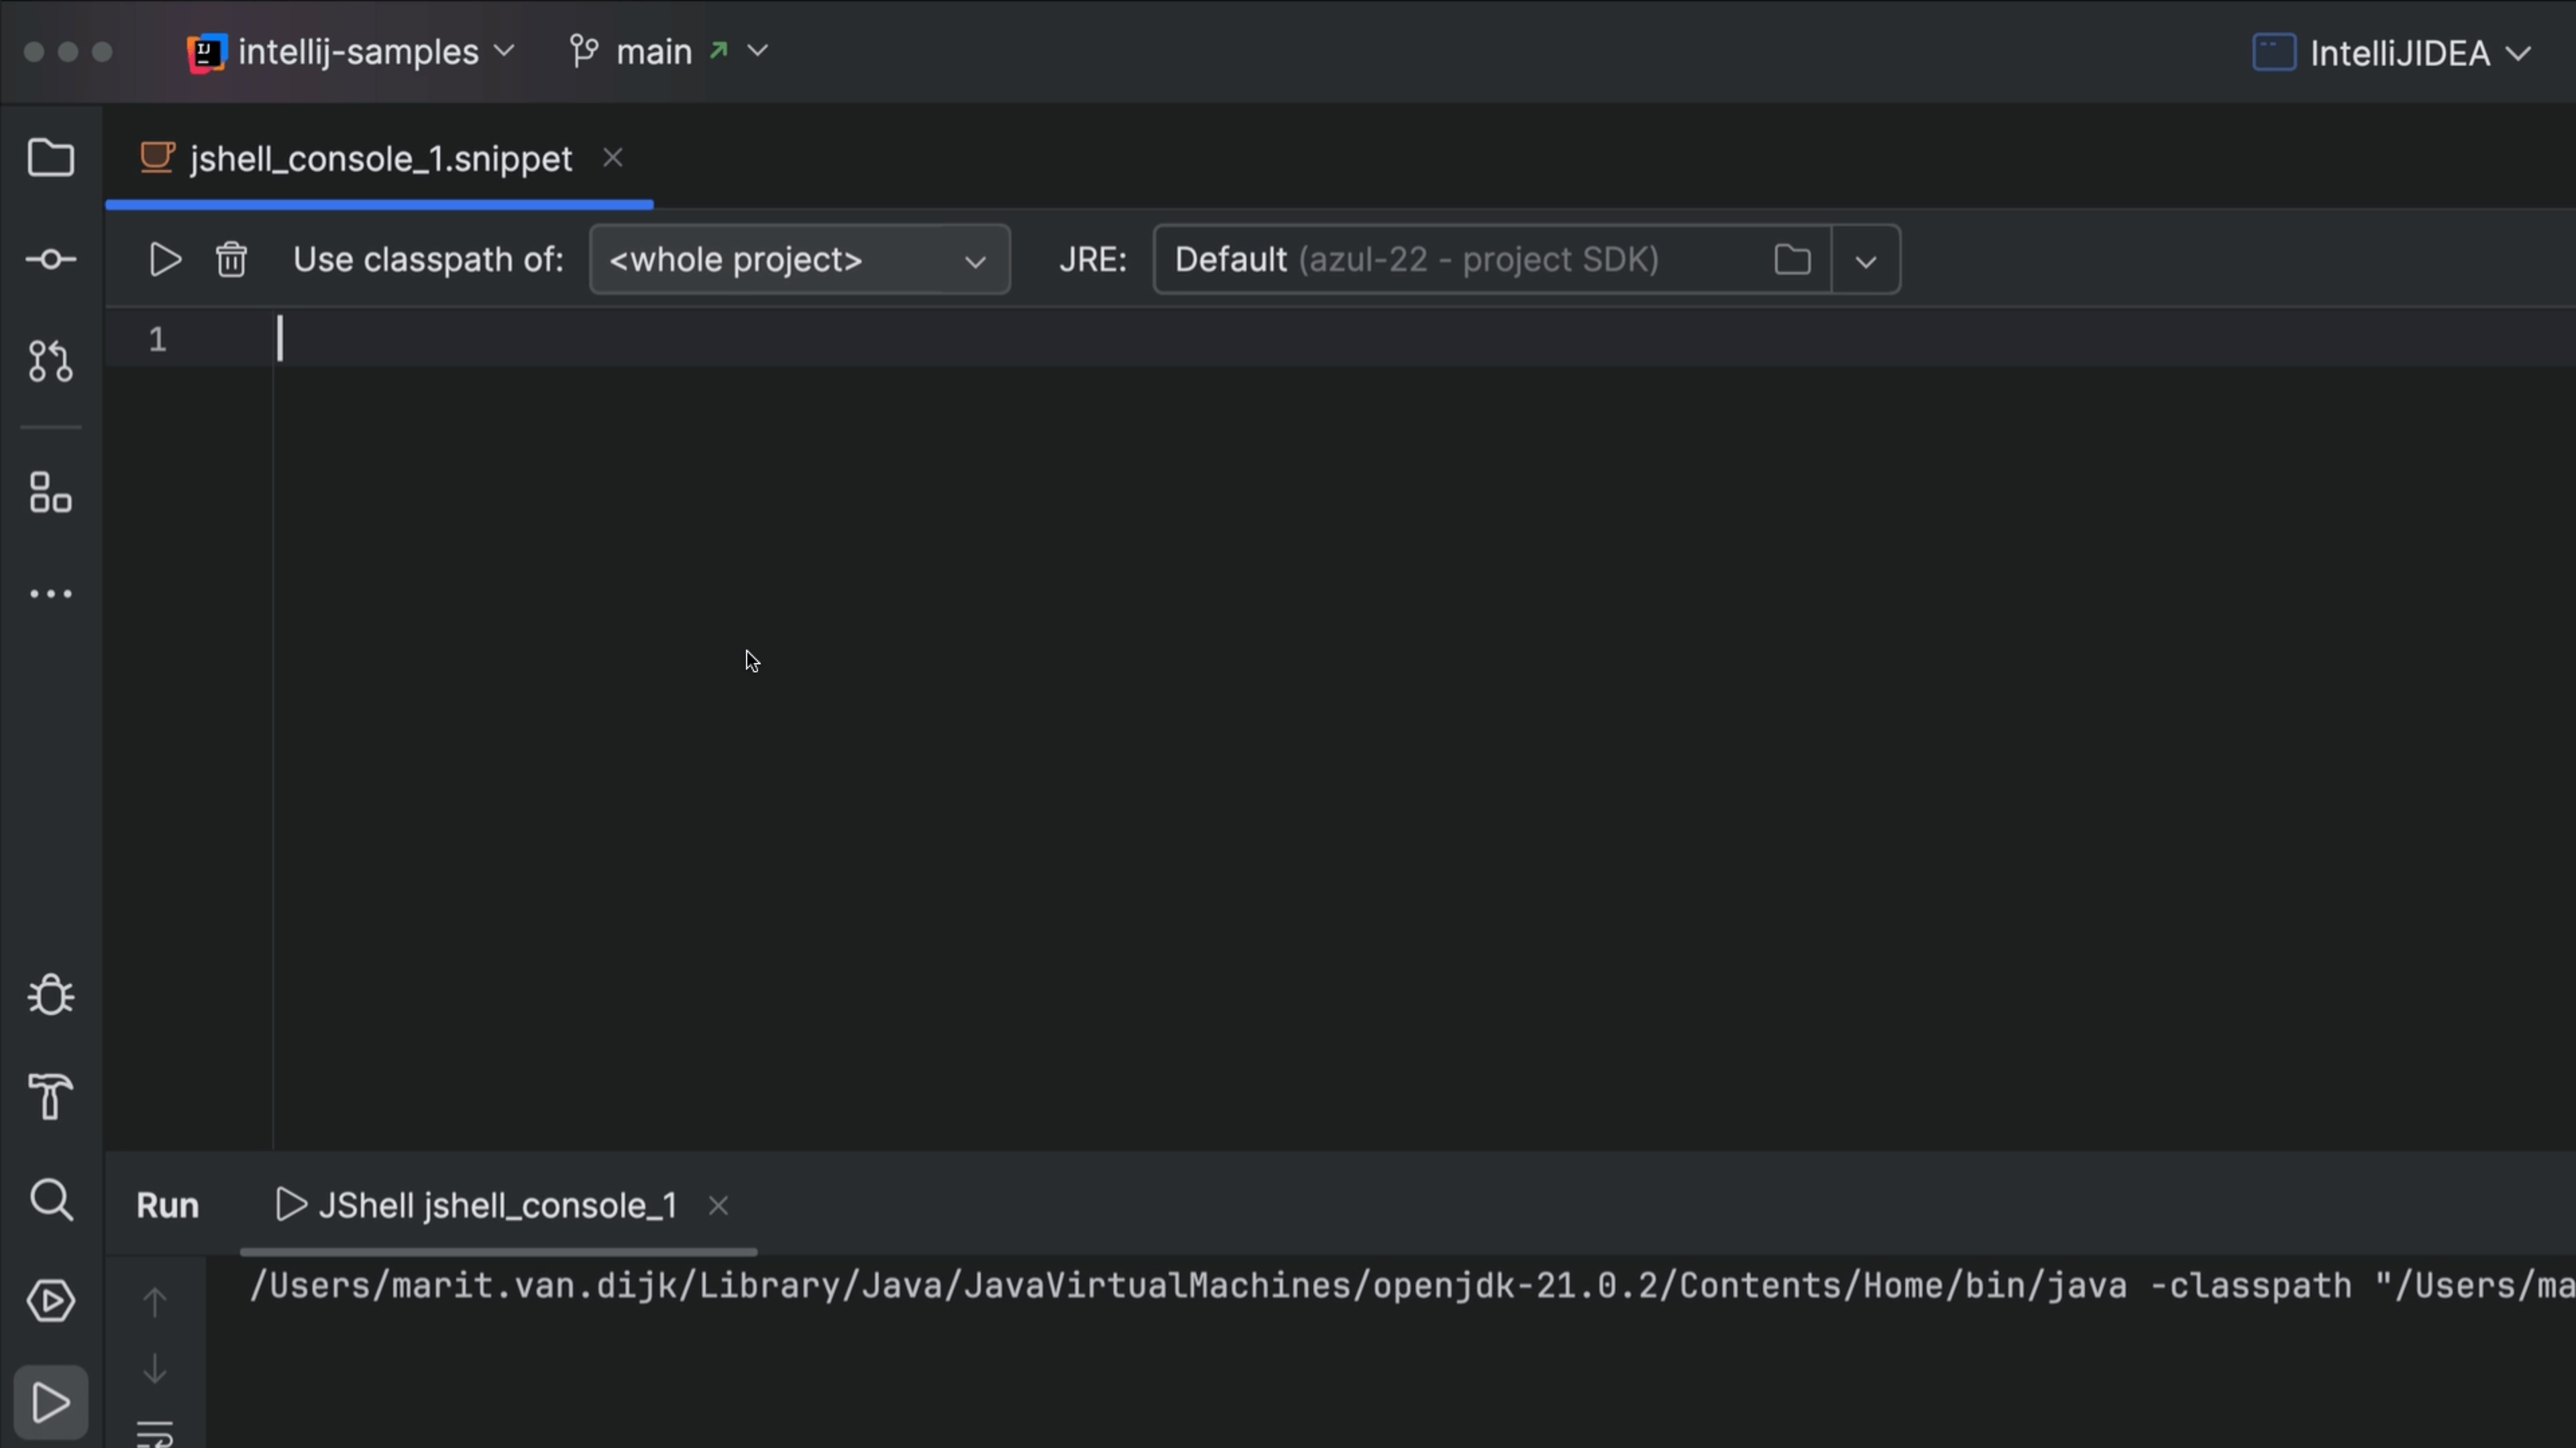Expand the classpath whole project dropdown

(799, 260)
